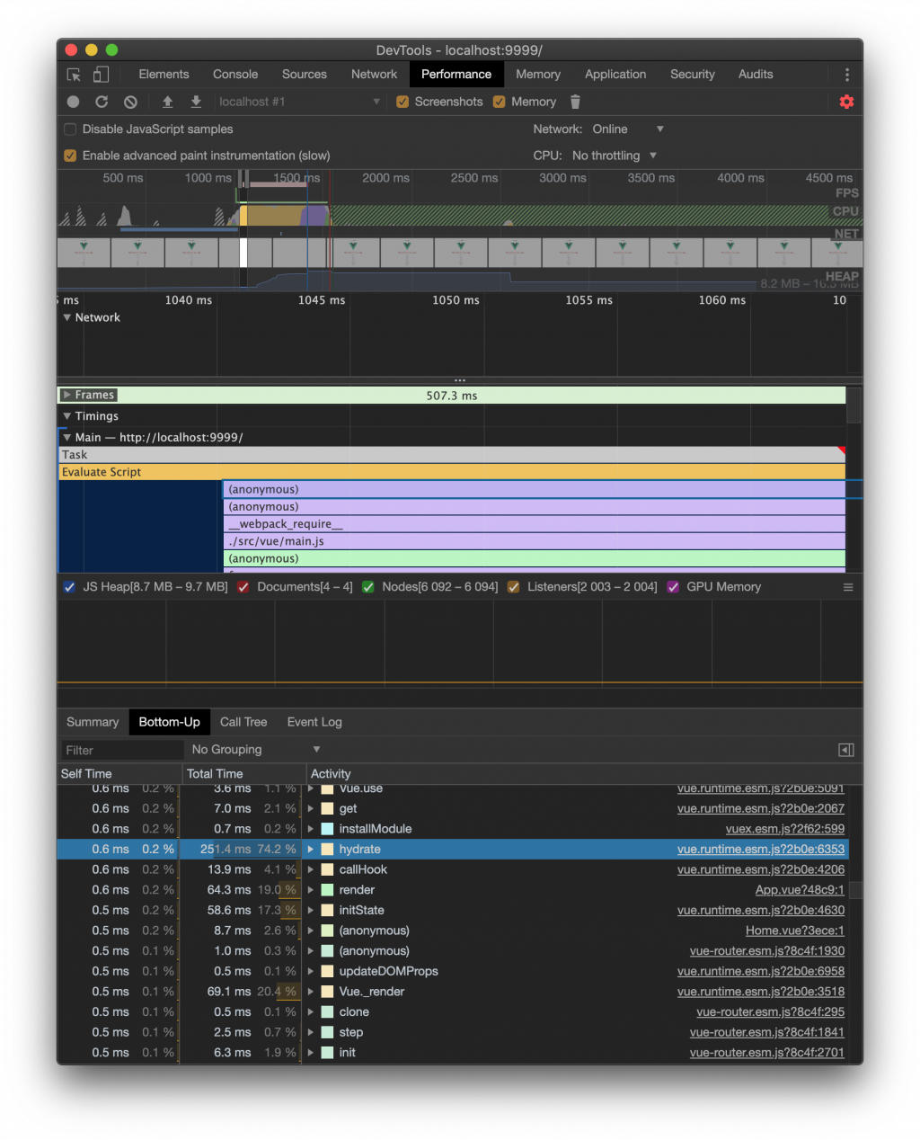Toggle the Memory checkbox in toolbar

[499, 102]
